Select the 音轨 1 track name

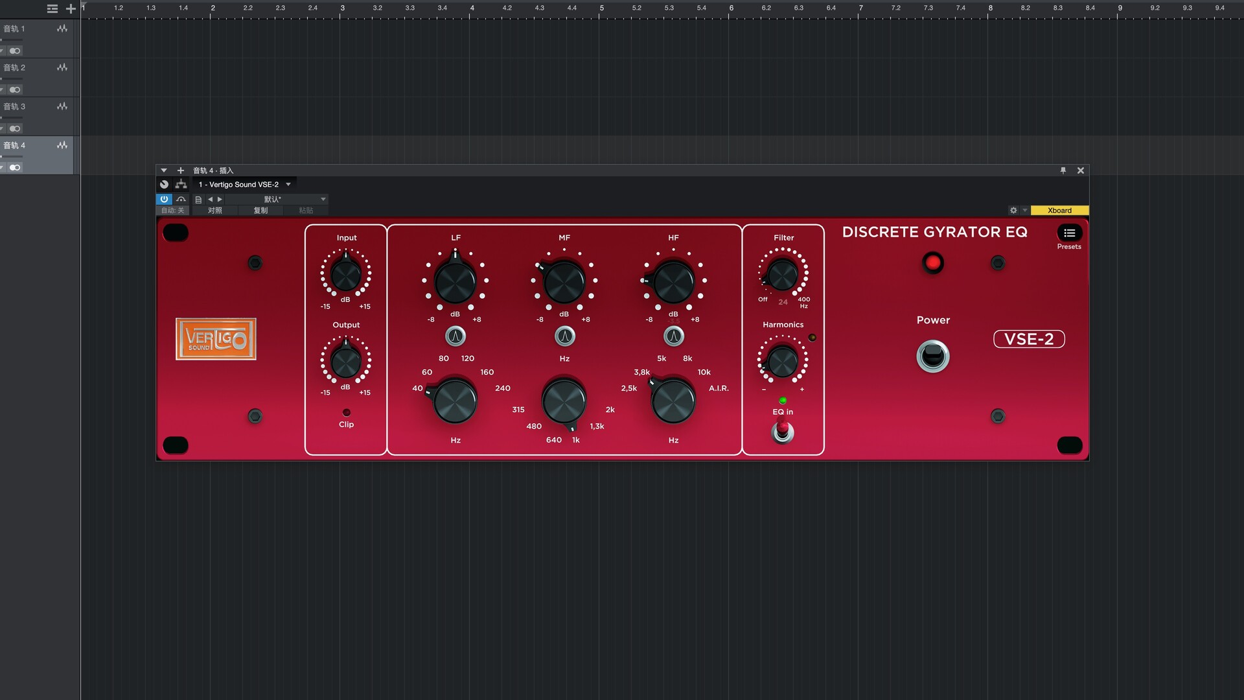(14, 29)
